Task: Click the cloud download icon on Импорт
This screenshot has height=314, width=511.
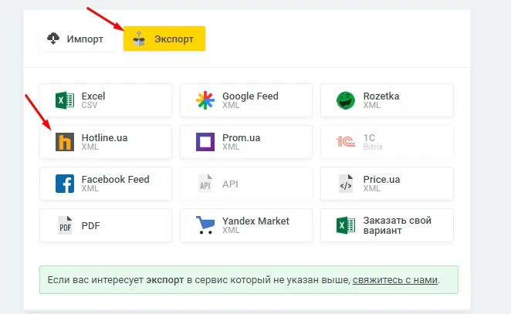Action: coord(53,39)
